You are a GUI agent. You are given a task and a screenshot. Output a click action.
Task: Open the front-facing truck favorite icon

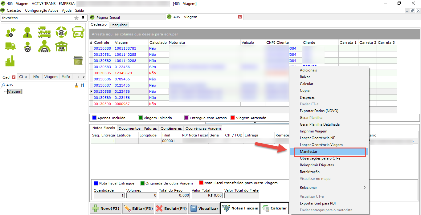[78, 32]
